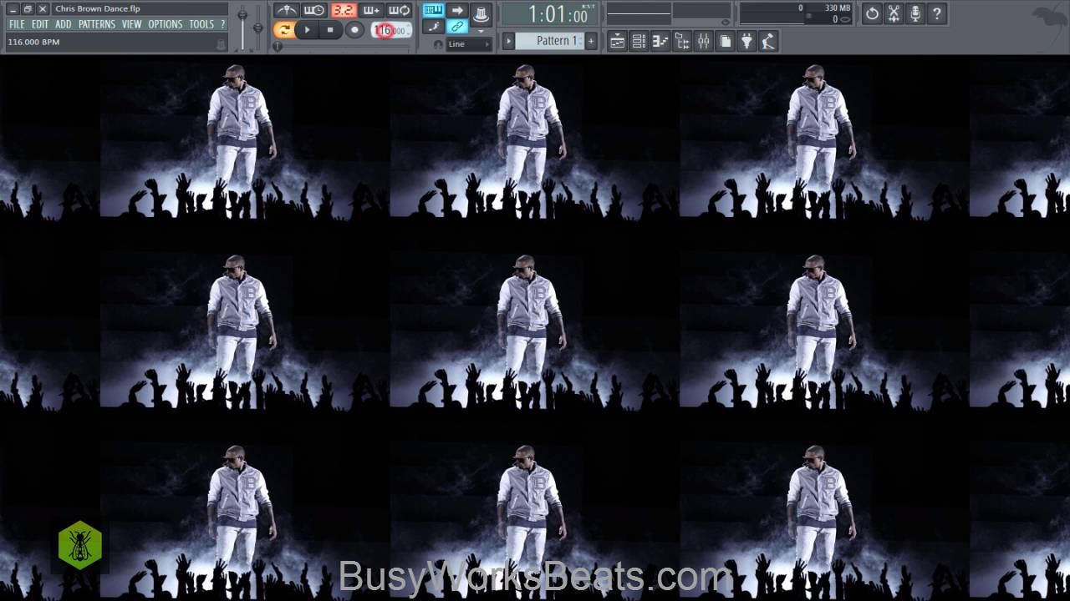Toggle the link/multilink controllers icon

coord(457,27)
